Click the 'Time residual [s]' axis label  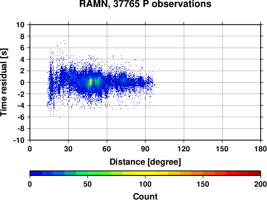[x=4, y=82]
